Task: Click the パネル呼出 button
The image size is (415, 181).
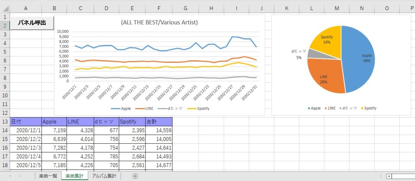Action: 32,23
